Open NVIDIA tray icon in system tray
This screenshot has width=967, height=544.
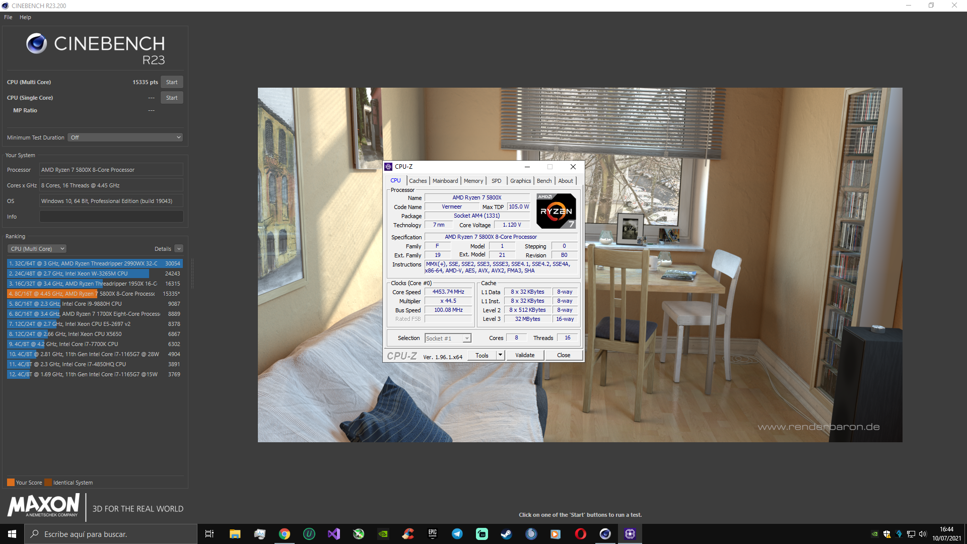click(875, 534)
